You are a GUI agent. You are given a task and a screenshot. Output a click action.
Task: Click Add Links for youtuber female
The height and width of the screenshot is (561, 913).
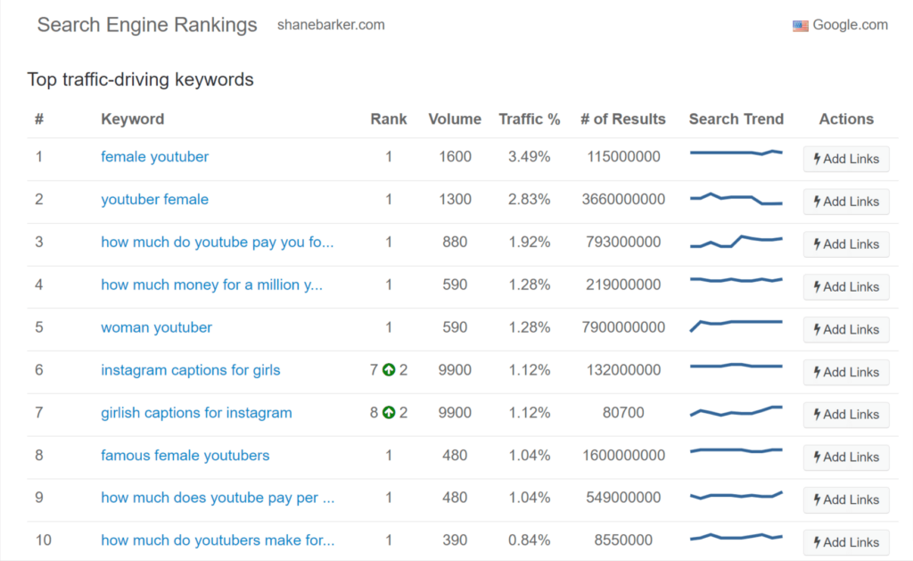pos(846,201)
